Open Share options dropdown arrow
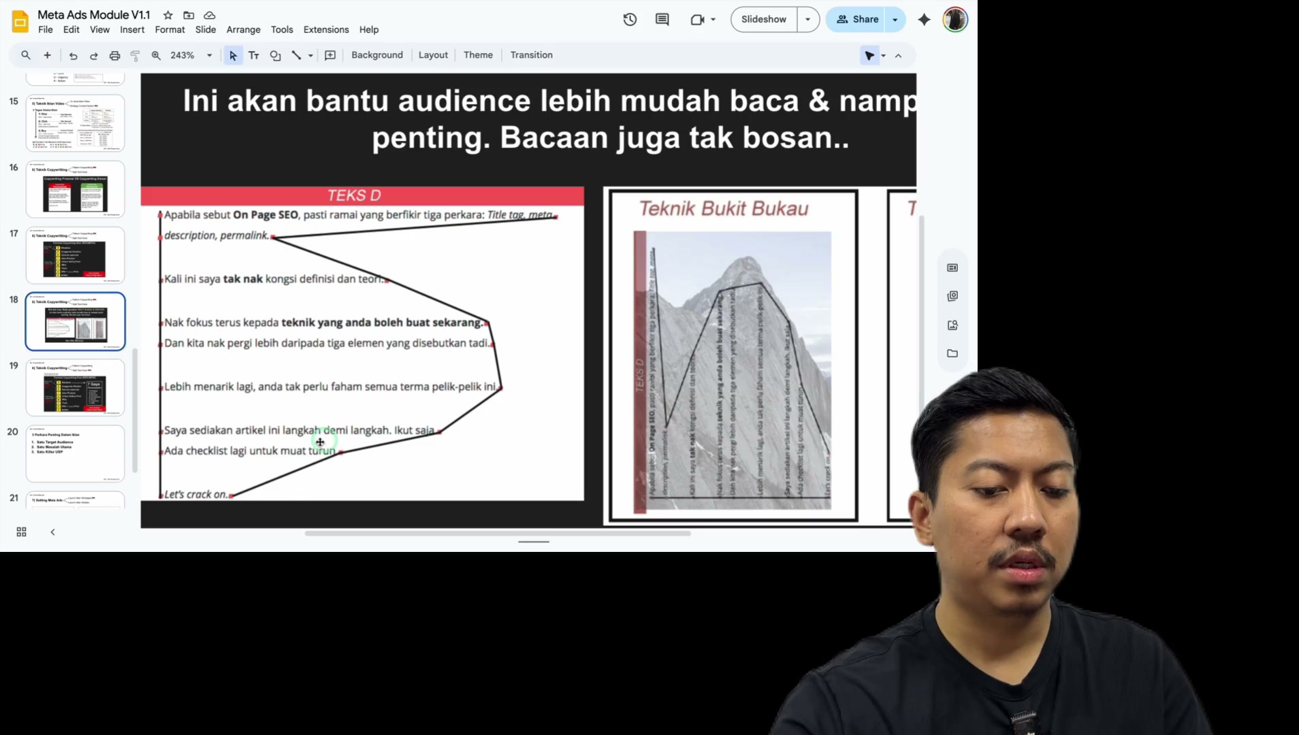 (x=895, y=19)
